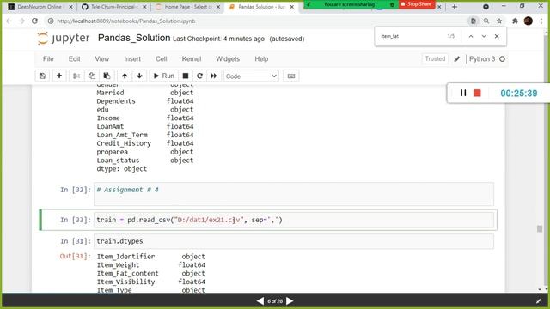
Task: Save notebook with the floppy disk icon
Action: 42,76
